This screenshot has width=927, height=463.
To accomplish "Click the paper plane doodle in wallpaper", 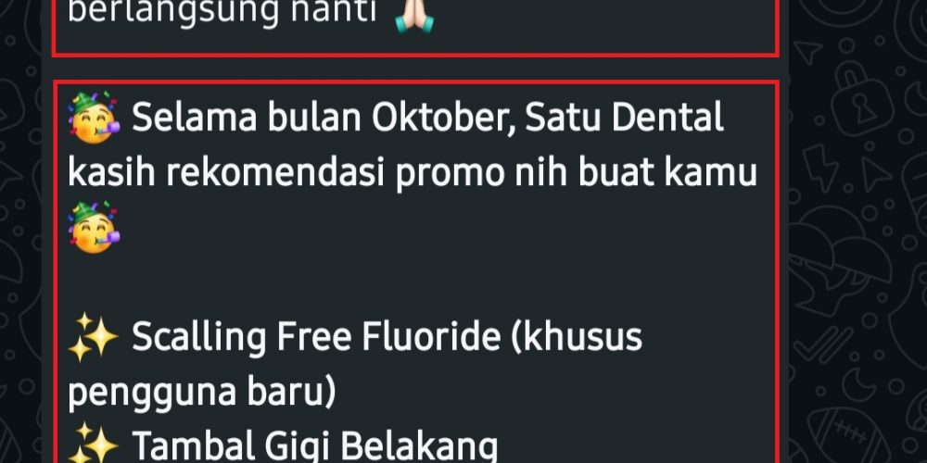I will click(x=807, y=52).
